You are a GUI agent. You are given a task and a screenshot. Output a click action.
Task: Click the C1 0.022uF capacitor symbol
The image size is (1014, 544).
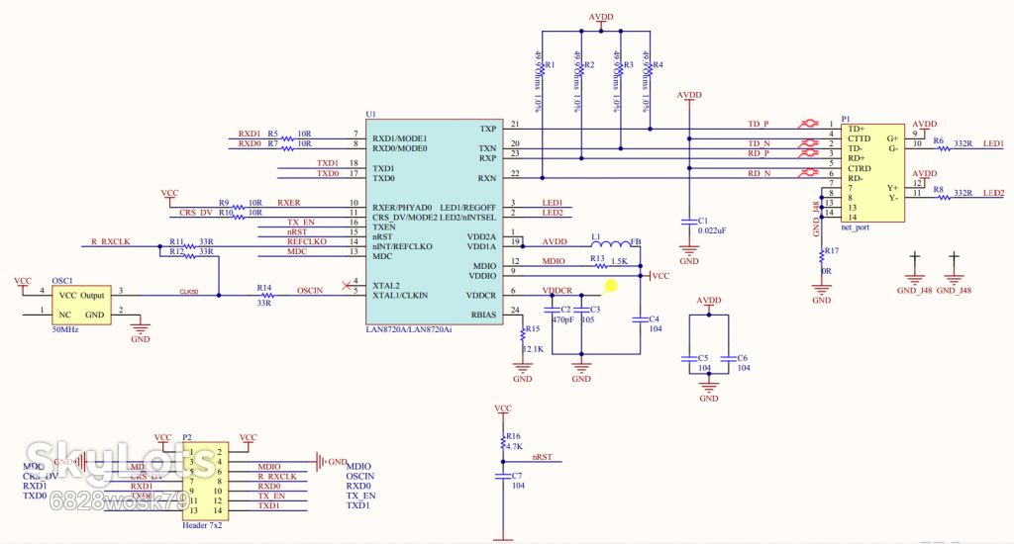pos(689,222)
